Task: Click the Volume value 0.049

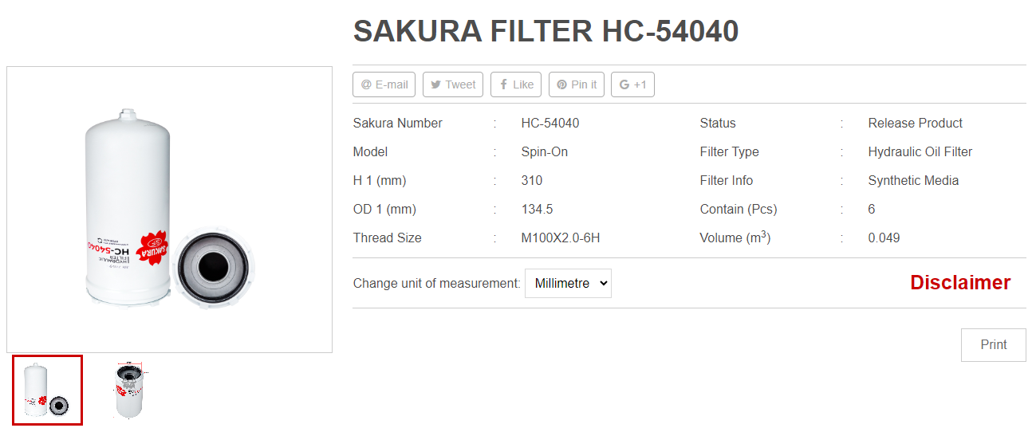Action: pyautogui.click(x=884, y=238)
